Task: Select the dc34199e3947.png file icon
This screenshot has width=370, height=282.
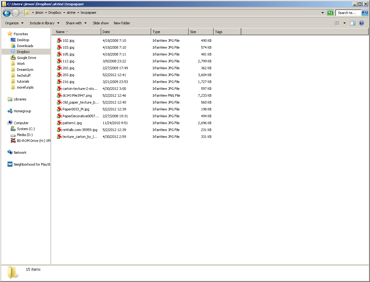Action: 59,95
